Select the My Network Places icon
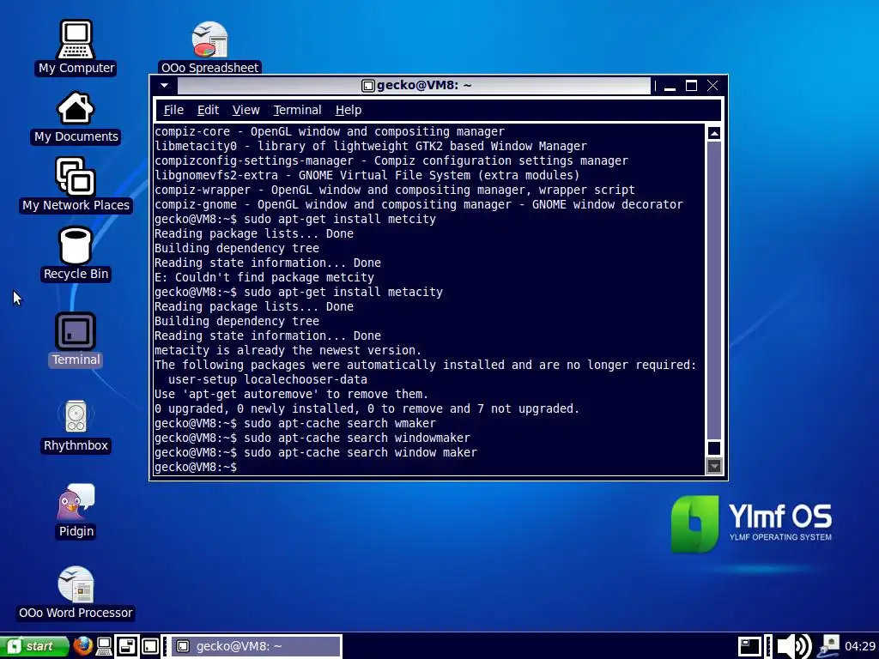Image resolution: width=879 pixels, height=659 pixels. point(76,185)
